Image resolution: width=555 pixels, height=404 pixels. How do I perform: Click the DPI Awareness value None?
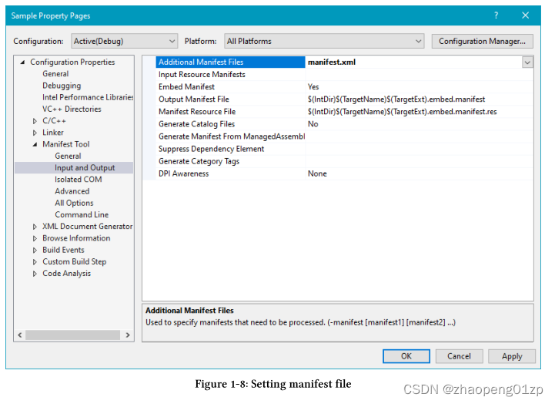(x=317, y=173)
